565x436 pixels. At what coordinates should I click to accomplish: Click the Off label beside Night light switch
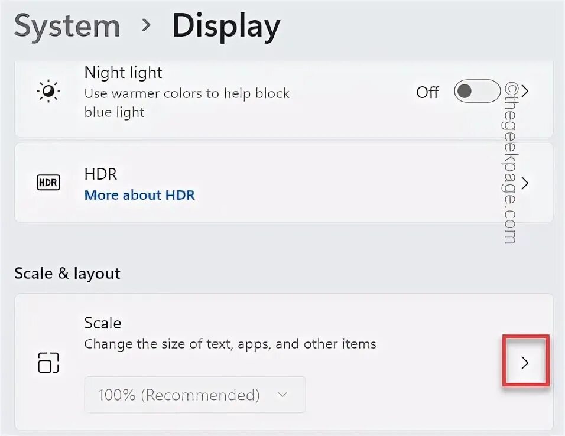pyautogui.click(x=427, y=92)
